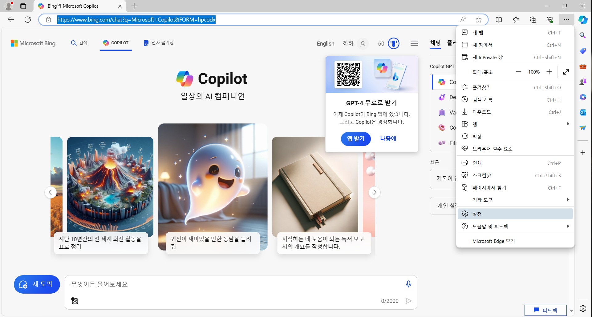Open the Shopping tag icon in sidebar

[x=583, y=51]
